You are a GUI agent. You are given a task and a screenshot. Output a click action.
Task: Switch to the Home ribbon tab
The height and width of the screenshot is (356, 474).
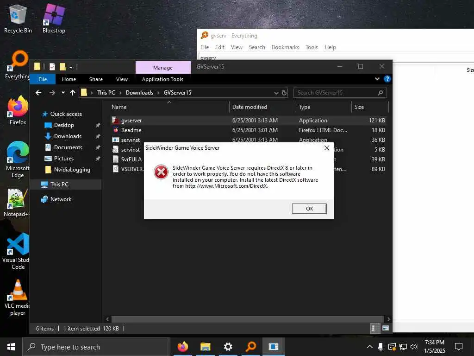coord(69,79)
